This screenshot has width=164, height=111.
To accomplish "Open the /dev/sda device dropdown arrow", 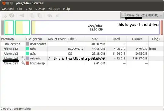I will pos(161,15).
